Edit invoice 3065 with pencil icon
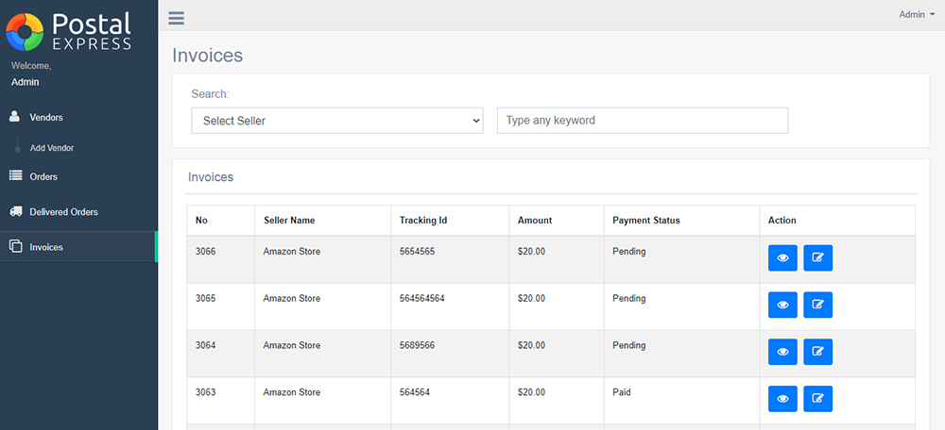 point(817,305)
